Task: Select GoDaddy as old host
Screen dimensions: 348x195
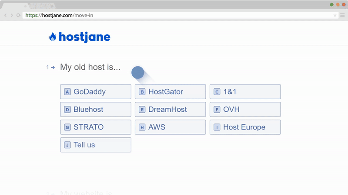Action: pyautogui.click(x=95, y=92)
